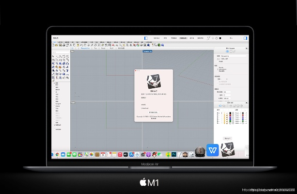This screenshot has height=194, width=297.
Task: Launch Photoshop from the Dock
Action: click(x=173, y=154)
